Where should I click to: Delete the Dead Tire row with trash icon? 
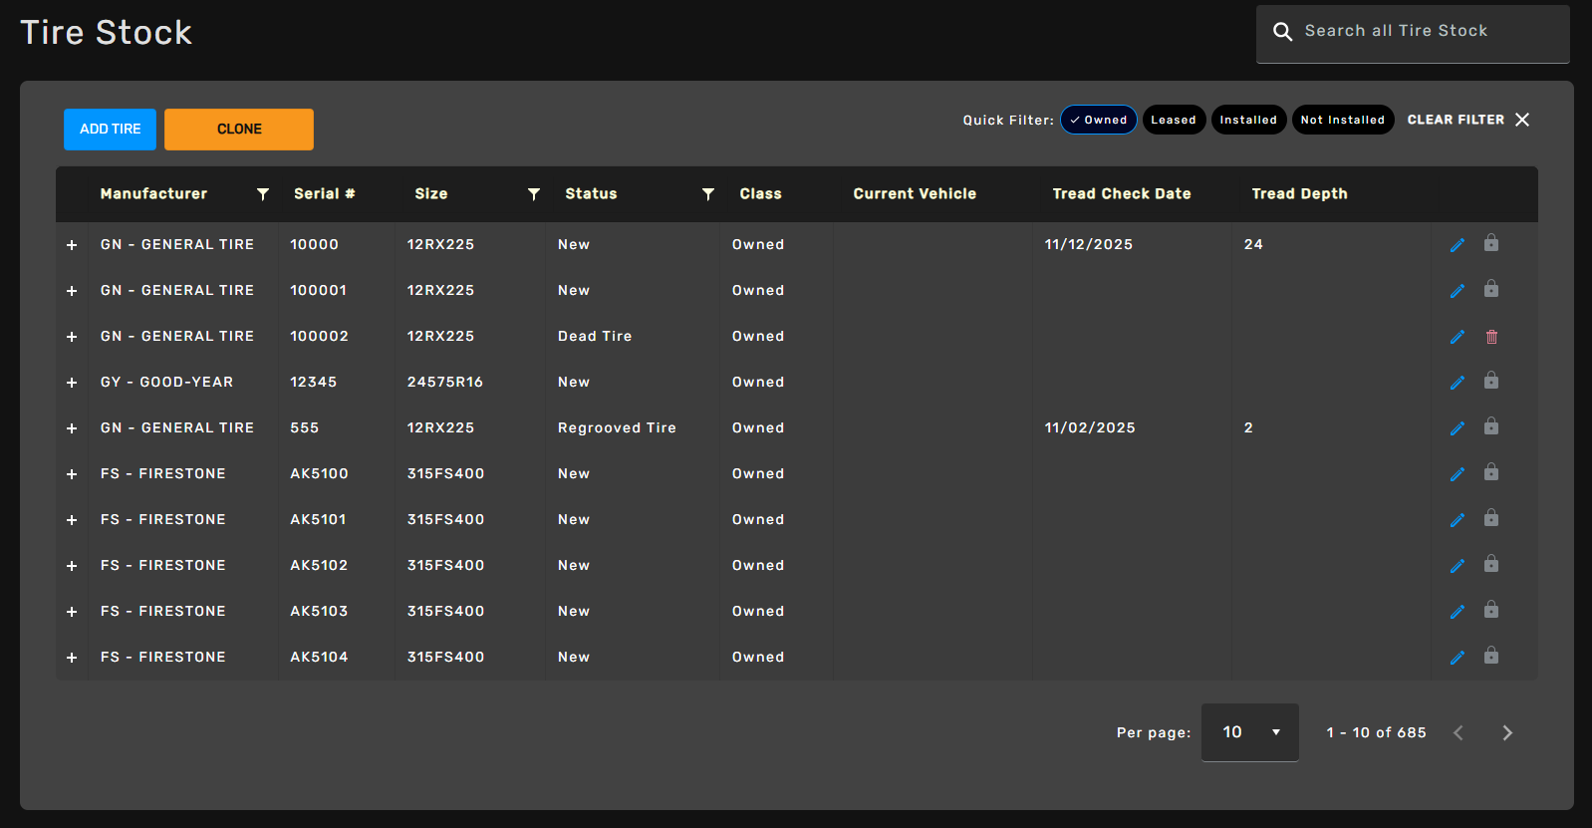[1491, 337]
